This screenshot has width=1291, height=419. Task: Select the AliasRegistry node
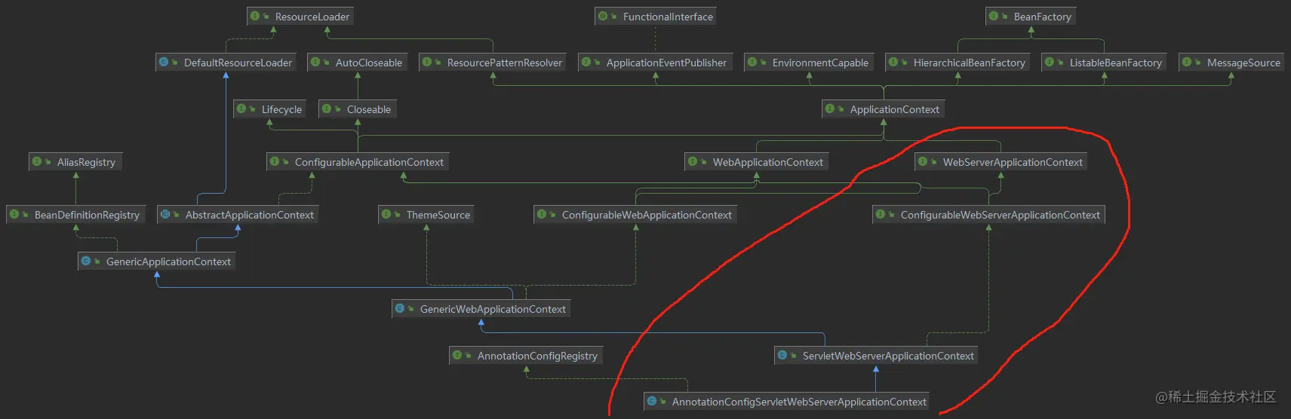75,162
